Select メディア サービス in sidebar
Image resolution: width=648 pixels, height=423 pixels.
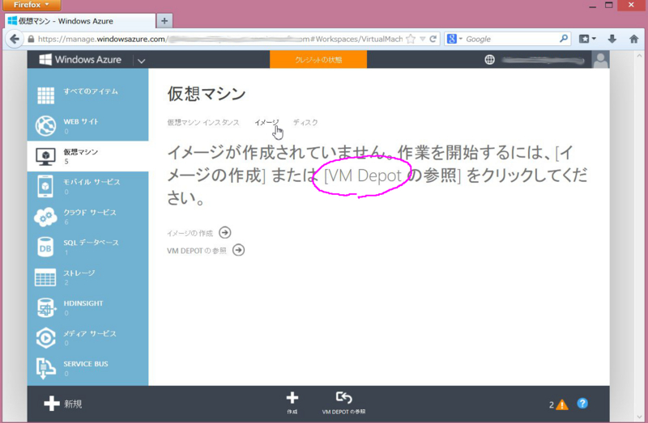90,333
